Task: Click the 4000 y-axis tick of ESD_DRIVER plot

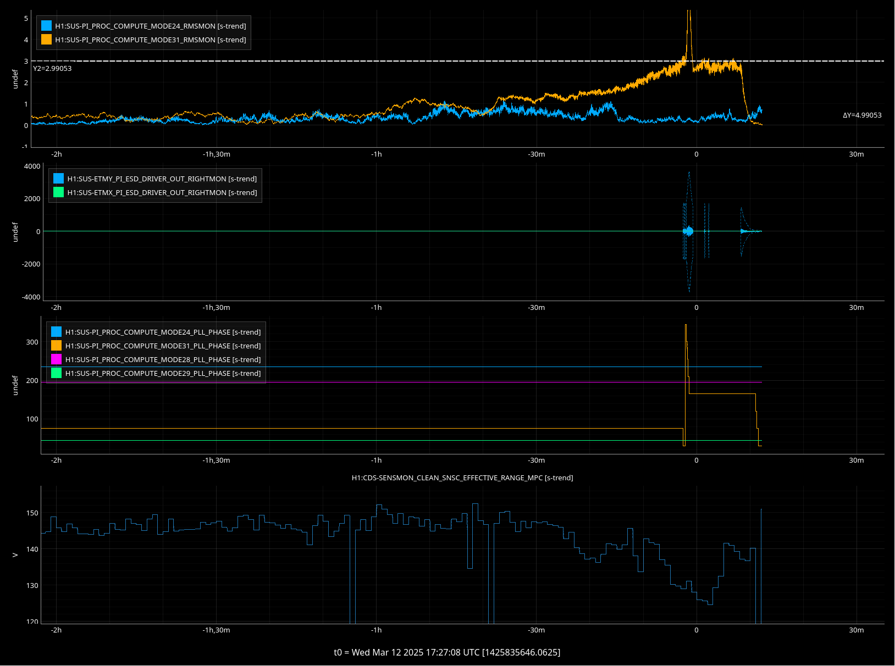Action: (32, 166)
